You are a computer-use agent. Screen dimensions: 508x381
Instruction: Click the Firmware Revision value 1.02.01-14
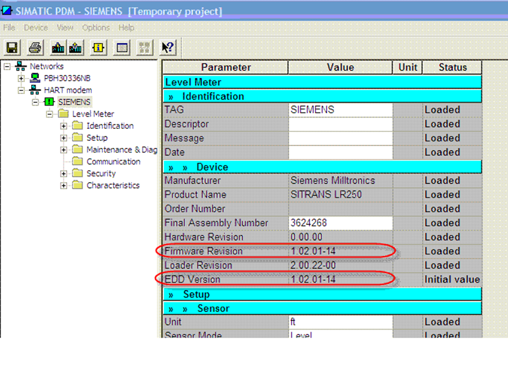coord(313,251)
